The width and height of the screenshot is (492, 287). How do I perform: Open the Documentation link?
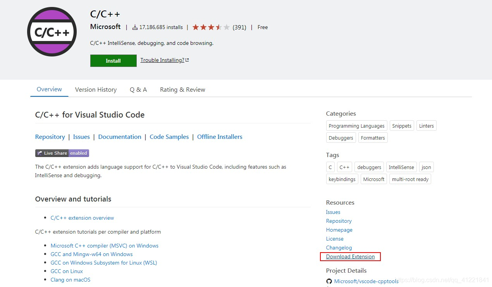(120, 137)
